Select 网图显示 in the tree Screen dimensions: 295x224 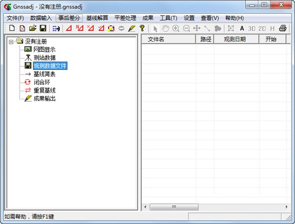pos(44,50)
